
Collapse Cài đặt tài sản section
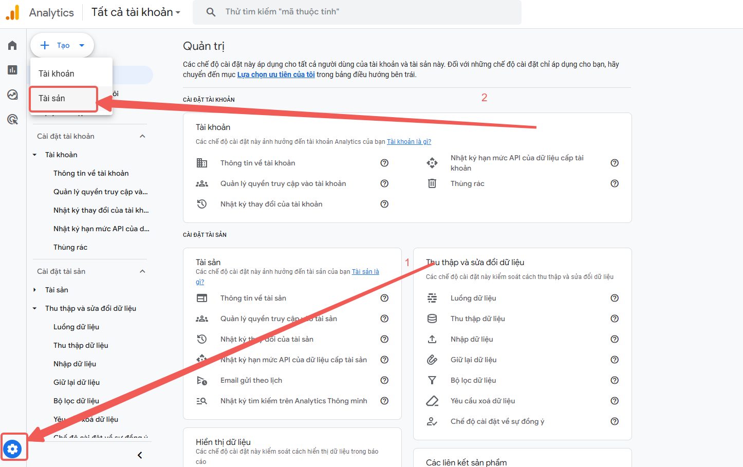[142, 271]
